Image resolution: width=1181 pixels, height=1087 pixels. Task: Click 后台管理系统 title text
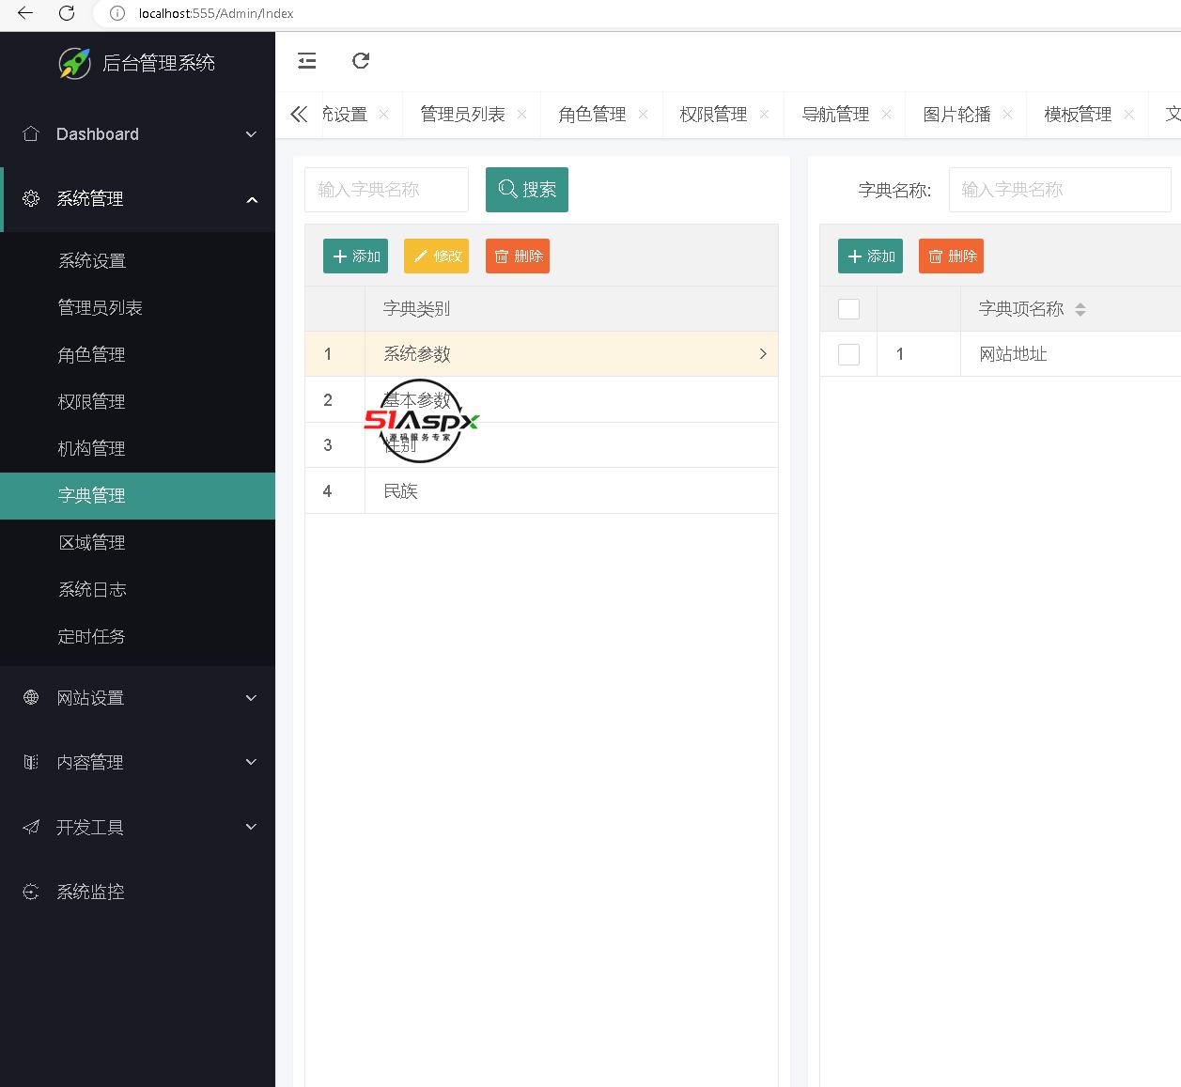159,63
